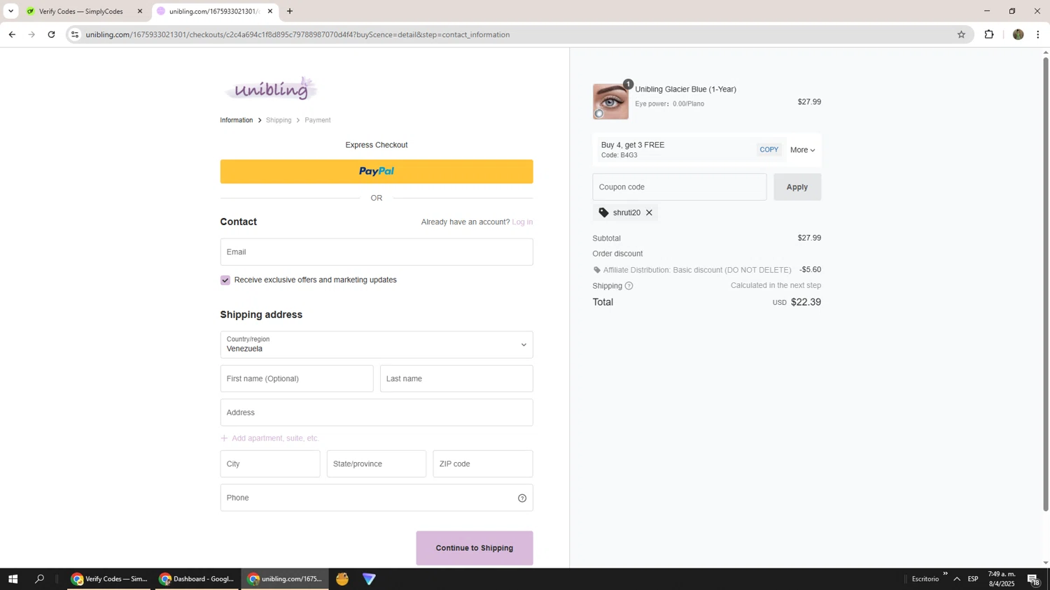The width and height of the screenshot is (1050, 590).
Task: Click the Unibling Glacier Blue (1-Year) title
Action: 685,89
